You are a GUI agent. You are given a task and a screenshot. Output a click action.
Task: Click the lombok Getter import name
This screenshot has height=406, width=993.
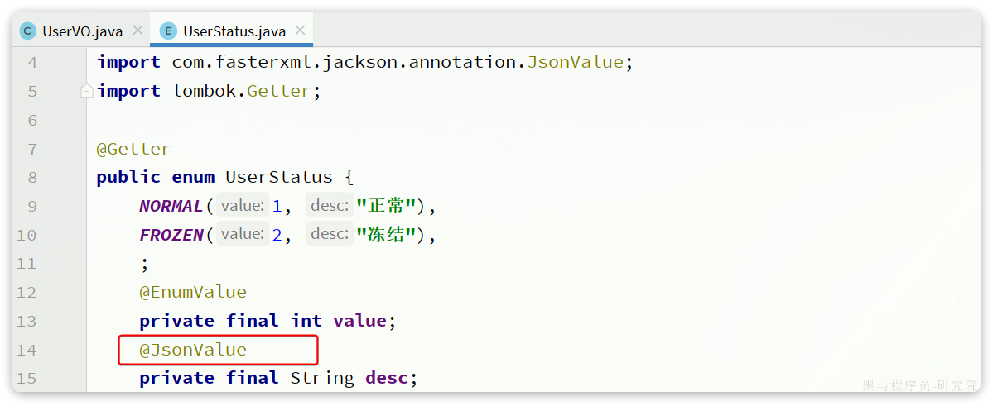click(279, 91)
